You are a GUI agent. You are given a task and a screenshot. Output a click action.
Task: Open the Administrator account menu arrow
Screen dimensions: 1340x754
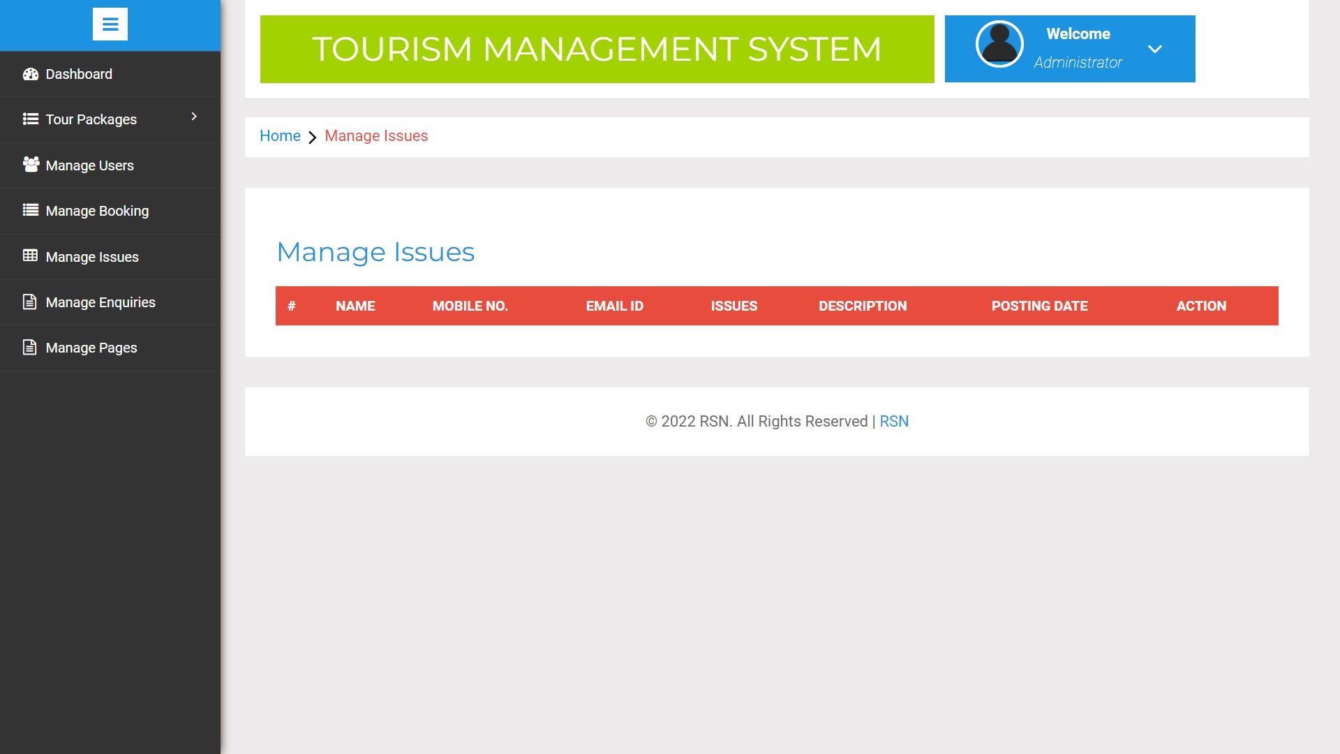(1155, 49)
